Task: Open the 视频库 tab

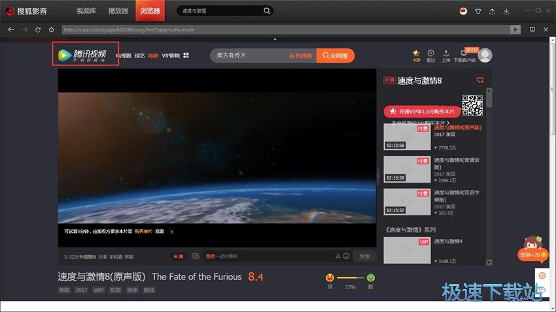Action: [86, 11]
